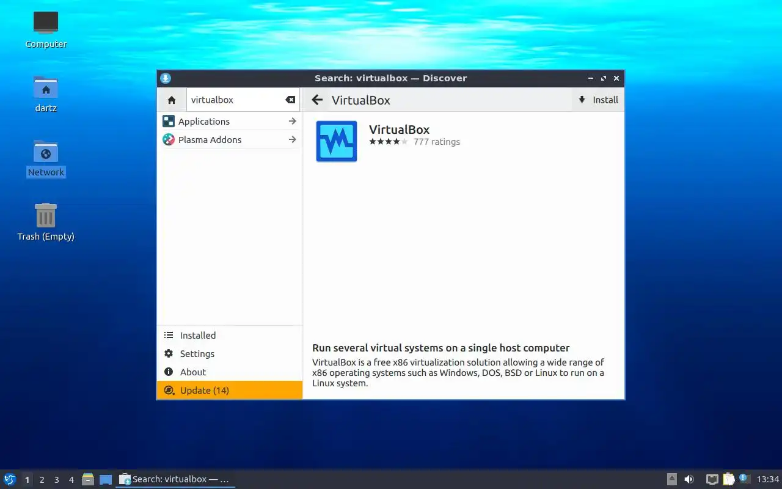The image size is (782, 489).
Task: Open the Computer desktop icon
Action: [x=46, y=28]
